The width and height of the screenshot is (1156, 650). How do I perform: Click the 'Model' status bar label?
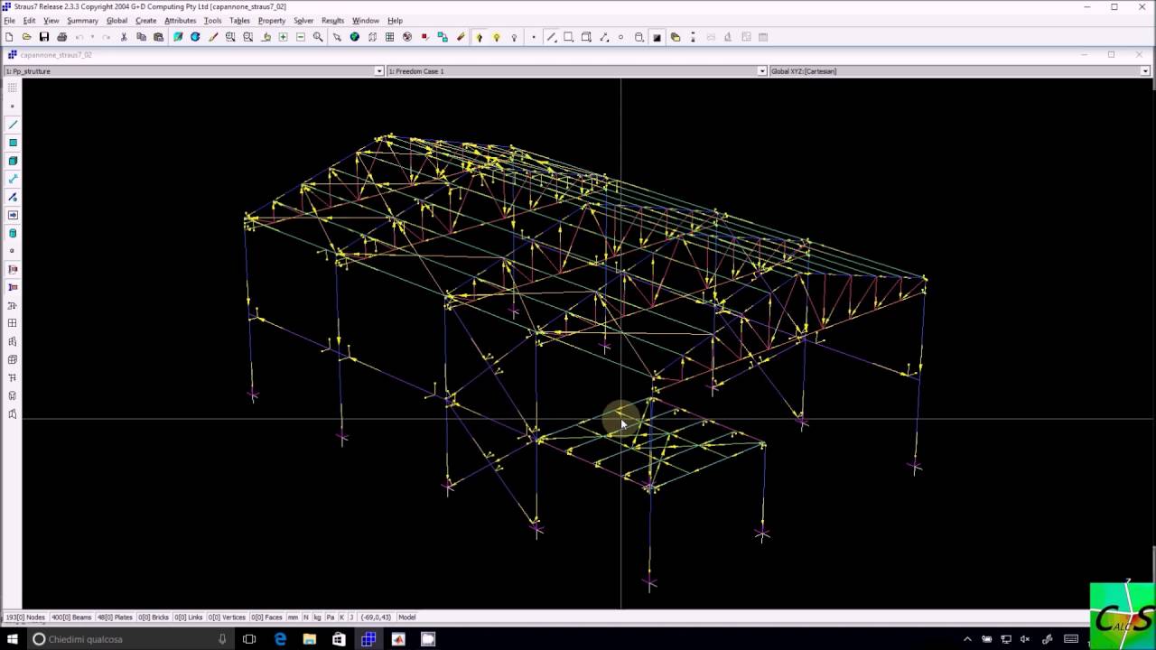(407, 617)
